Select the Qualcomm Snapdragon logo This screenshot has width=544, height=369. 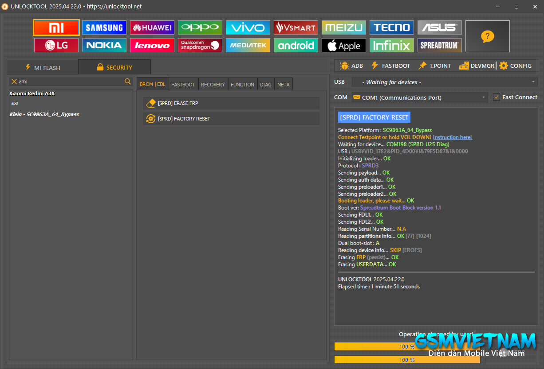(200, 45)
